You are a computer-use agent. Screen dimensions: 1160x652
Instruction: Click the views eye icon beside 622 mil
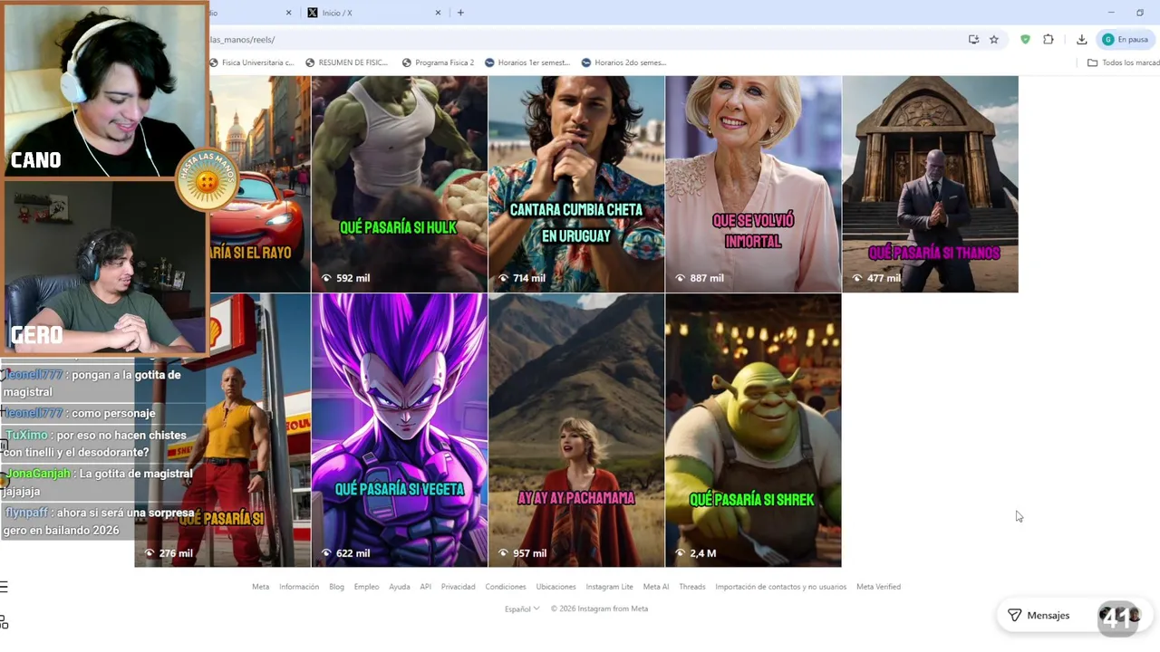pos(327,553)
